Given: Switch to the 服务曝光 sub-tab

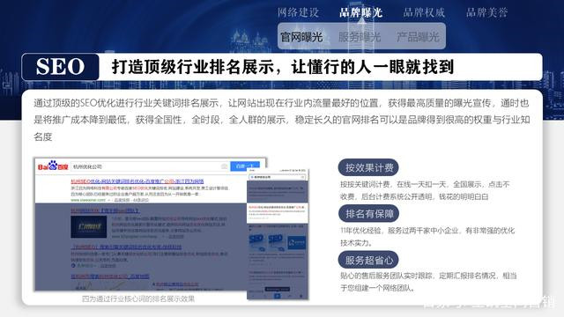Looking at the screenshot, I should pyautogui.click(x=360, y=37).
